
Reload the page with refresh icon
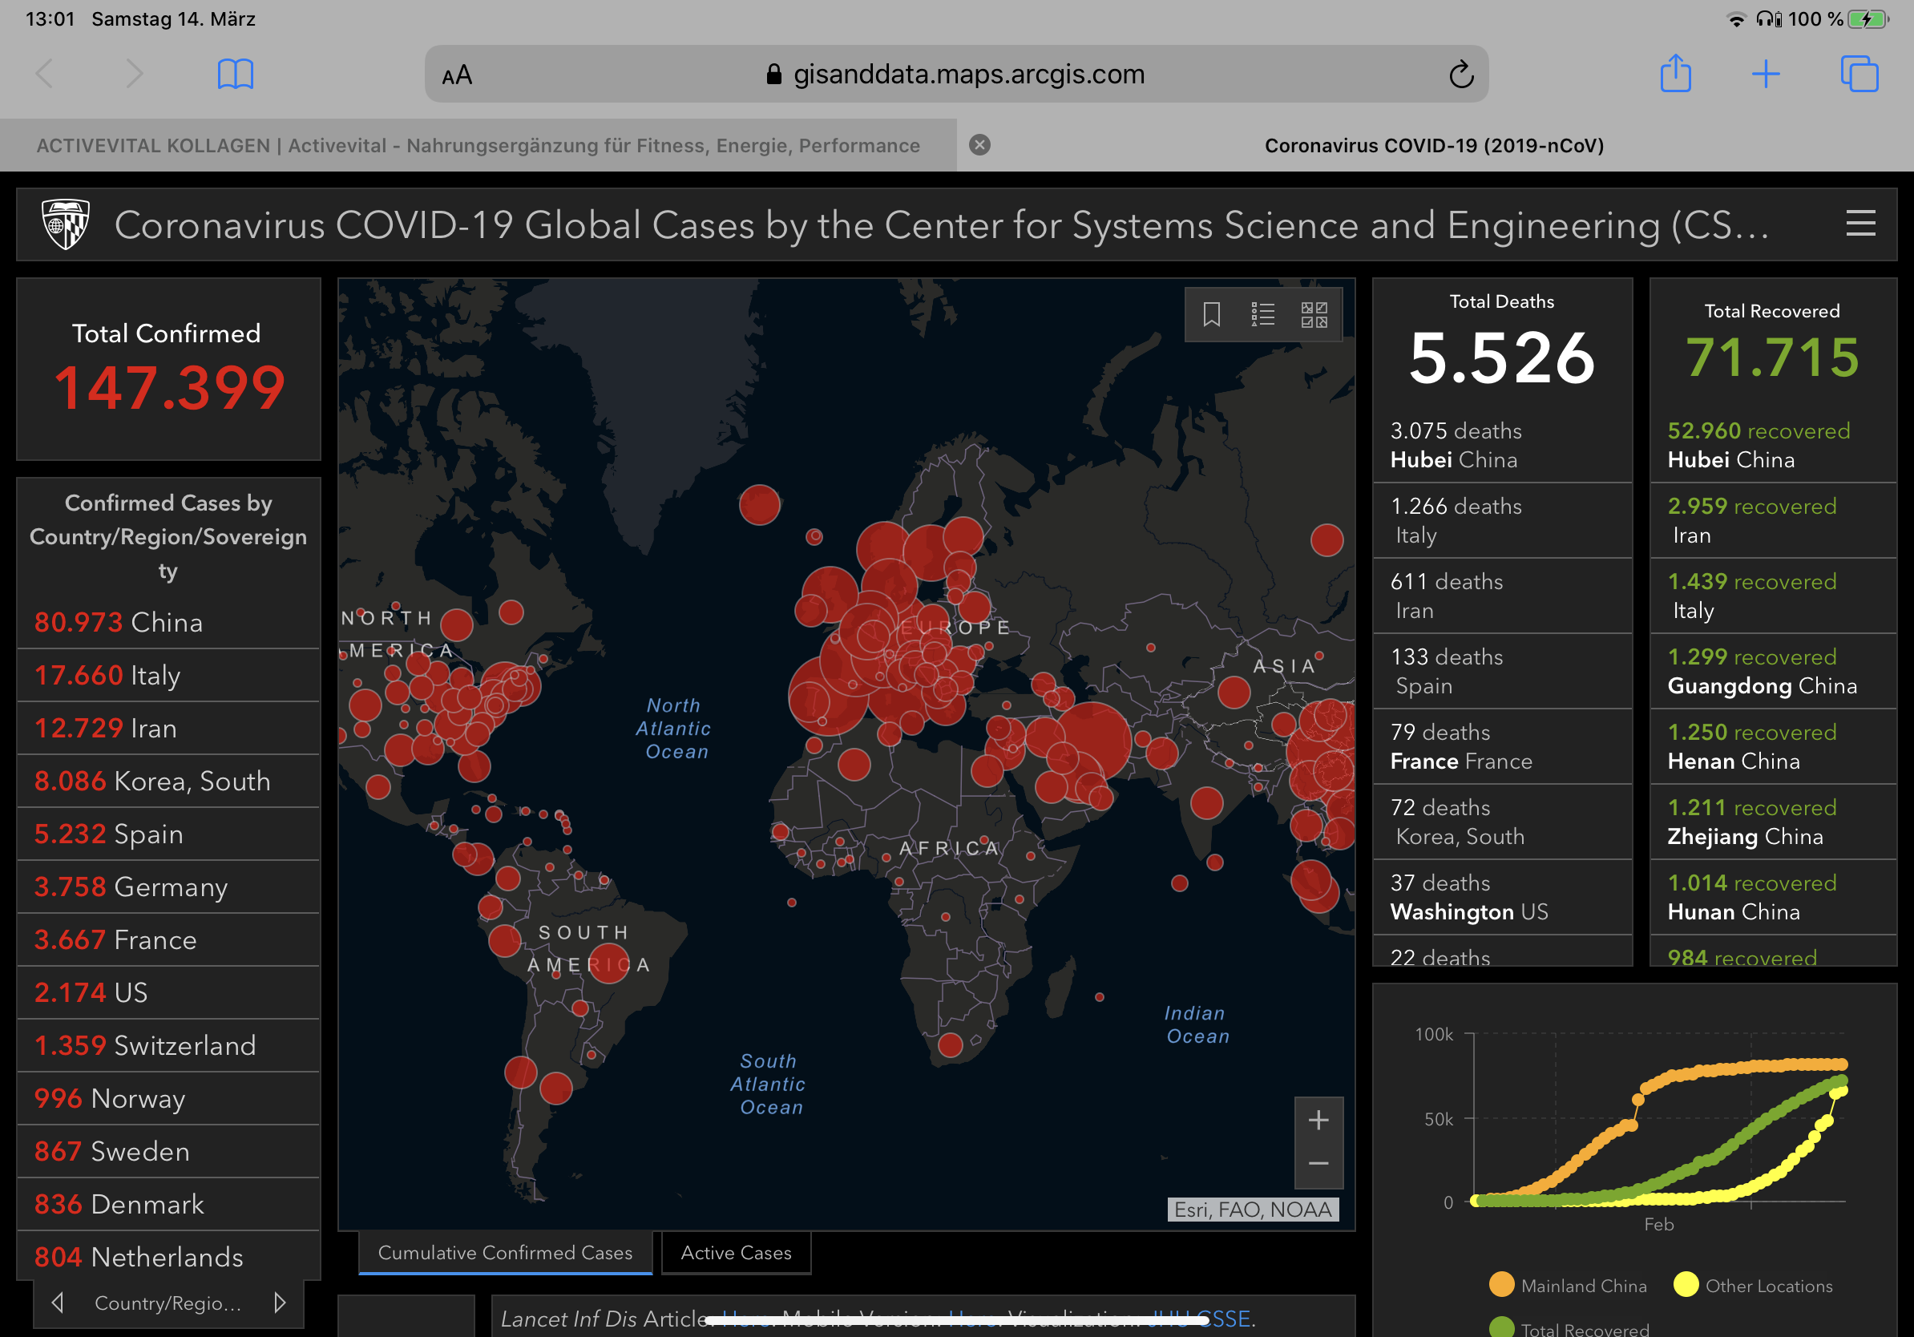(1460, 75)
